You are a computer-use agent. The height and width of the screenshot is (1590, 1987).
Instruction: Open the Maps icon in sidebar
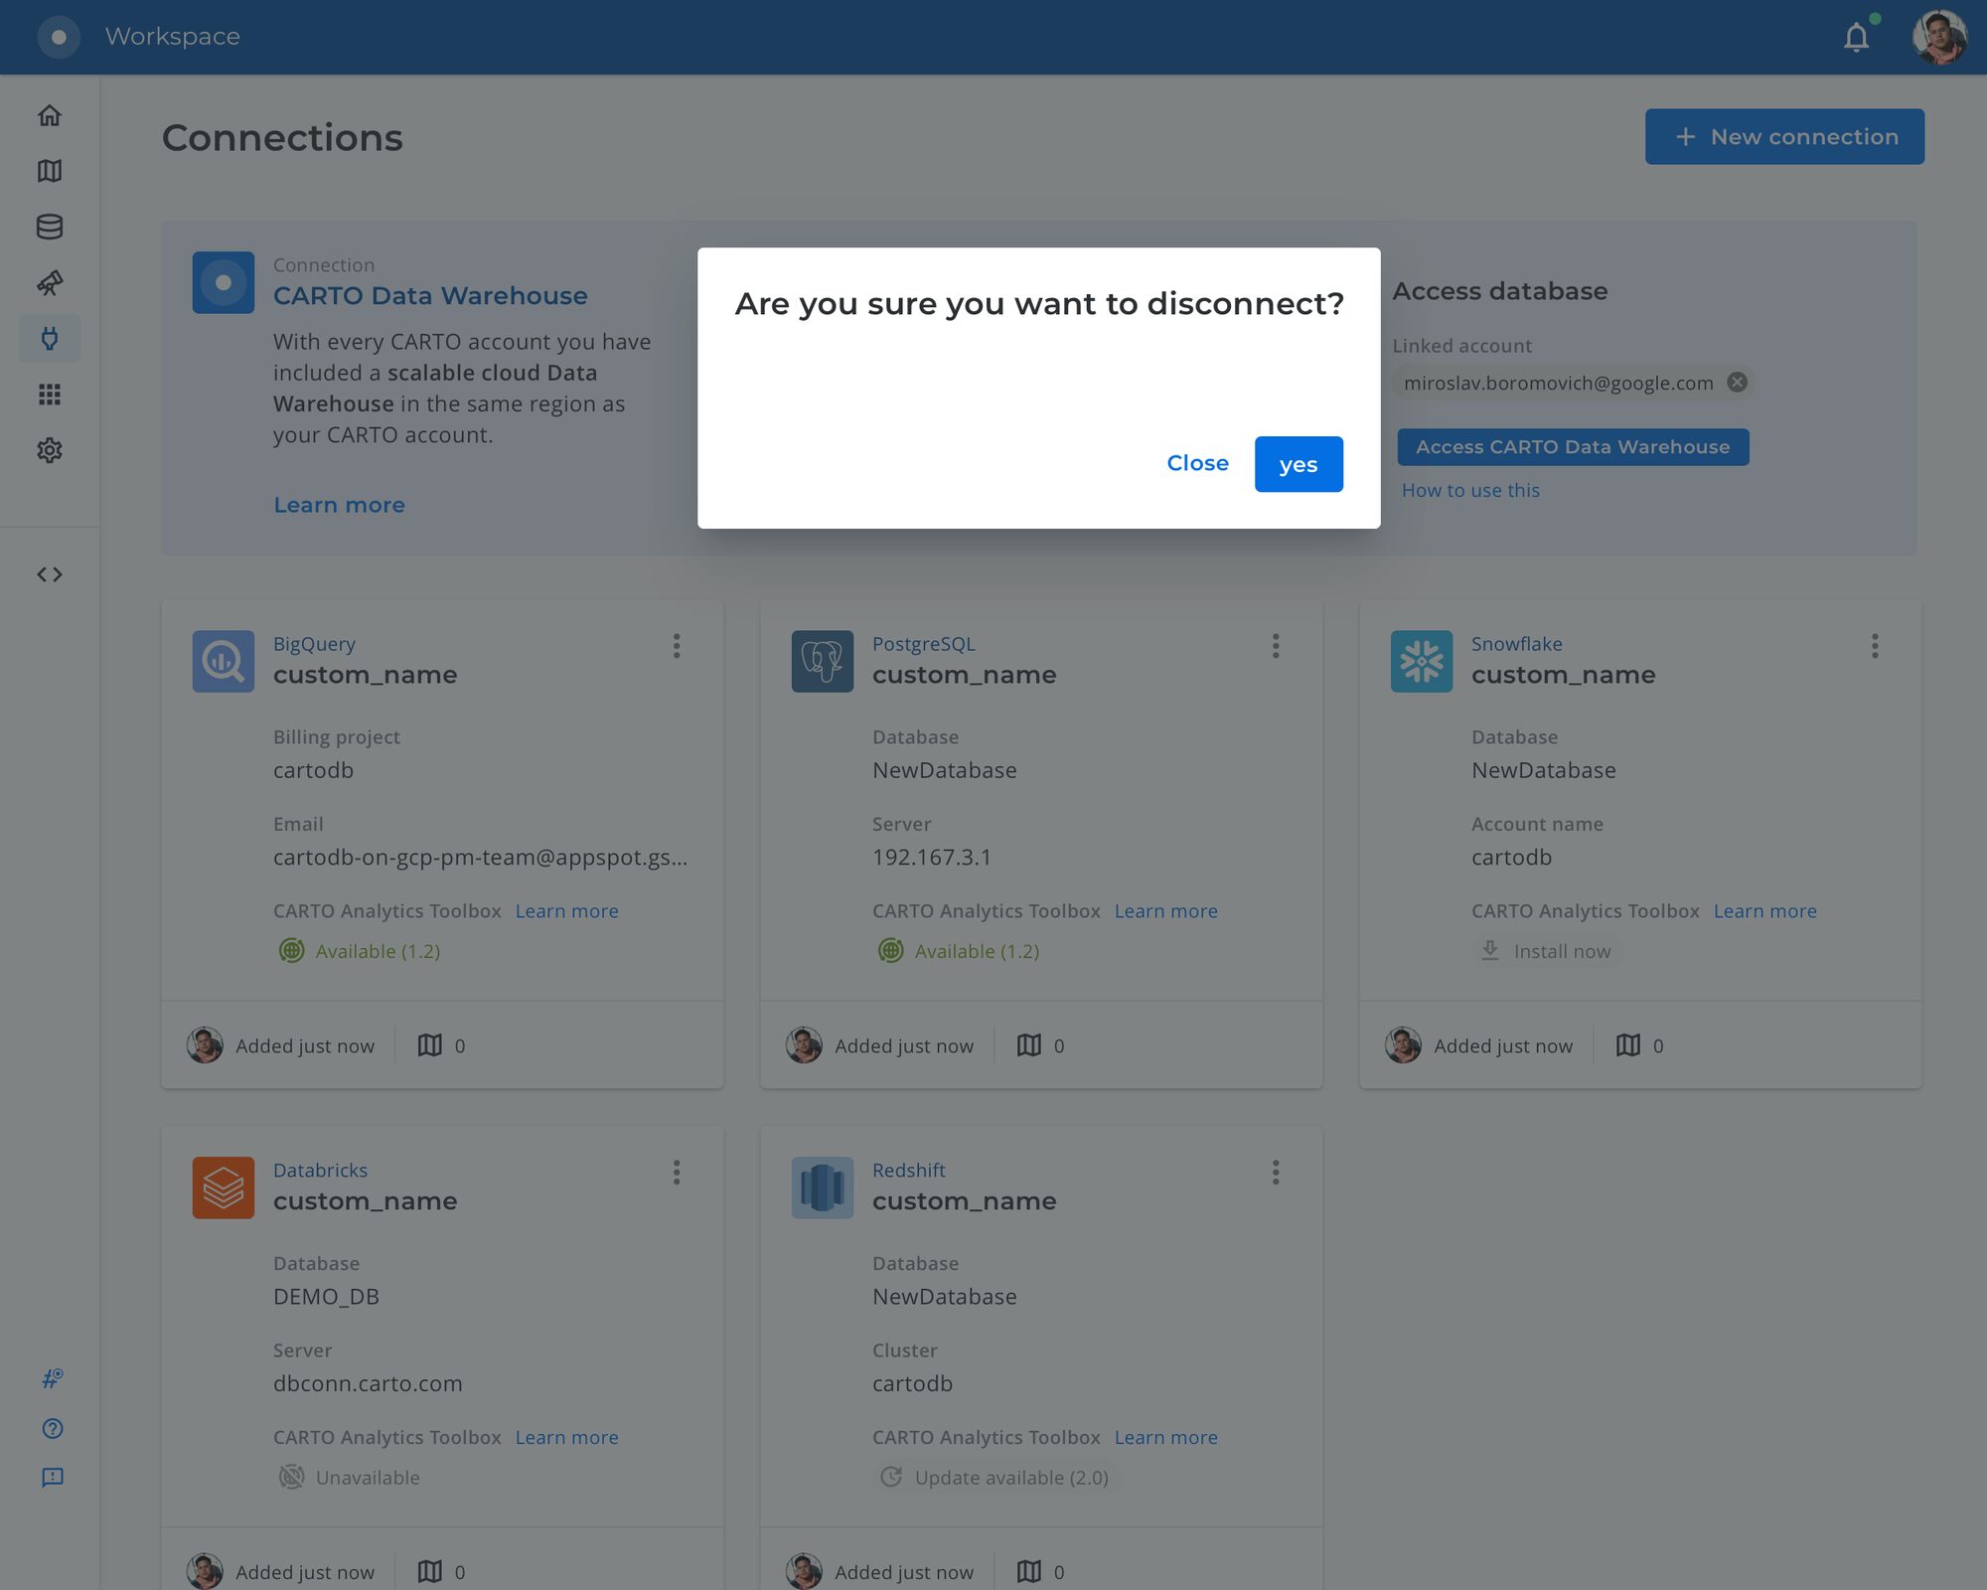[50, 171]
